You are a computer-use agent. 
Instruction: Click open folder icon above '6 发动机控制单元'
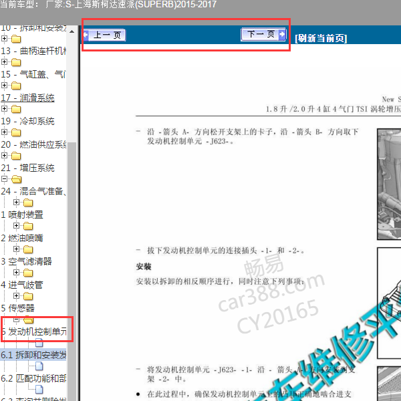[28, 319]
